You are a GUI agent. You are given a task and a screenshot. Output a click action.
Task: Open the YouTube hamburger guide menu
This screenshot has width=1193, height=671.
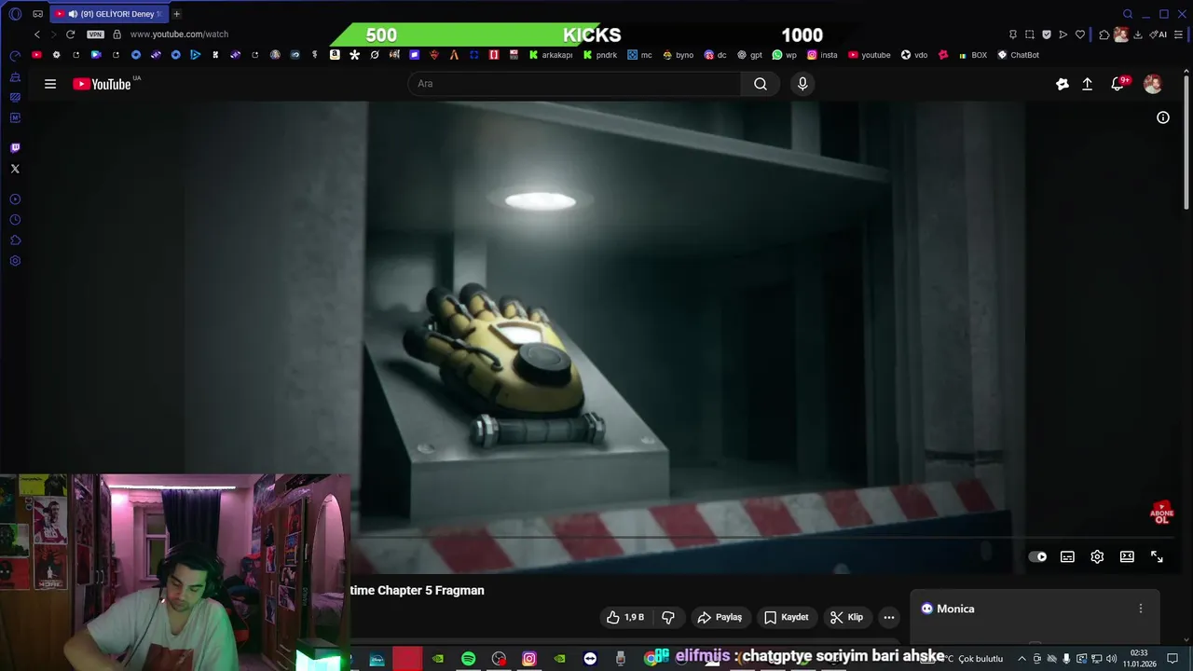[x=50, y=84]
